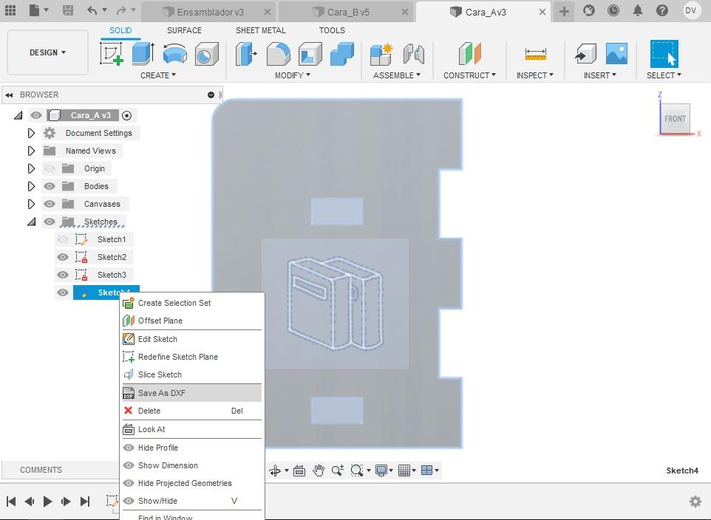Viewport: 711px width, 520px height.
Task: Click the FRONT face of ViewCube
Action: [676, 119]
